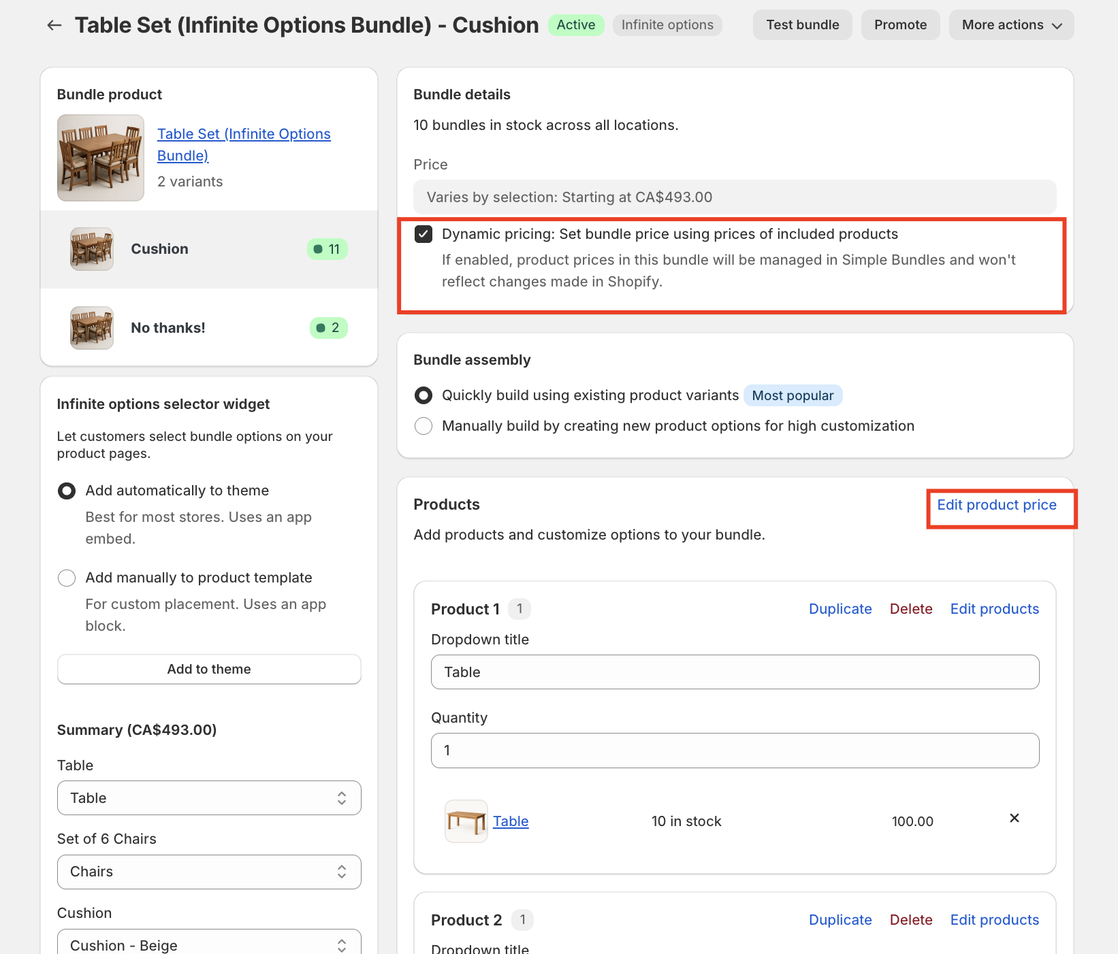
Task: Click Edit product price link
Action: click(x=997, y=505)
